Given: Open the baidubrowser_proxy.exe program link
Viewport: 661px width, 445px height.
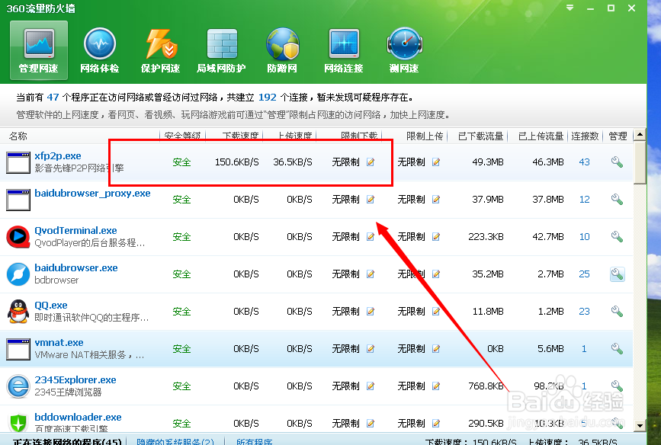Looking at the screenshot, I should click(92, 194).
